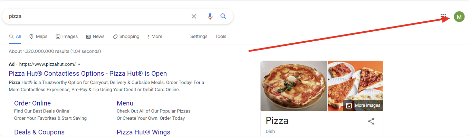Image resolution: width=469 pixels, height=137 pixels.
Task: Start voice search with the microphone icon
Action: [x=210, y=16]
